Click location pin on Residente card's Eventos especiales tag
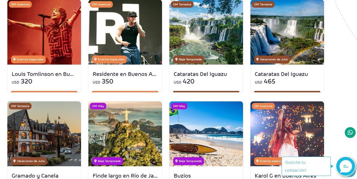This screenshot has width=357, height=179. 95,59
